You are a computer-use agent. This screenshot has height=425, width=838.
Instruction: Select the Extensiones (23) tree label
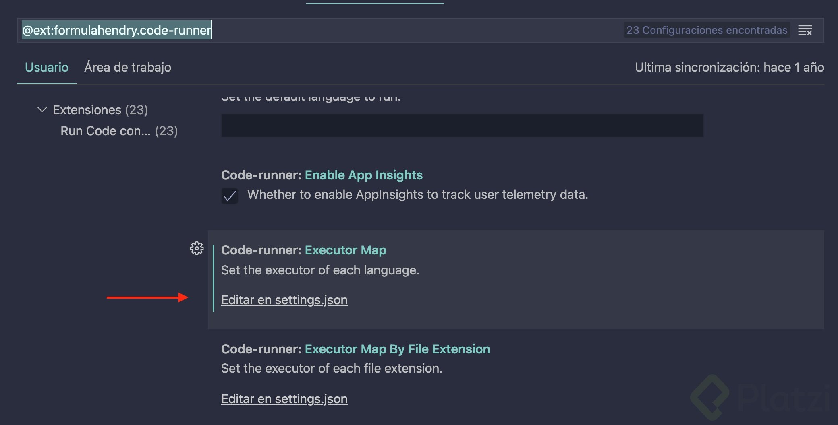pyautogui.click(x=100, y=110)
